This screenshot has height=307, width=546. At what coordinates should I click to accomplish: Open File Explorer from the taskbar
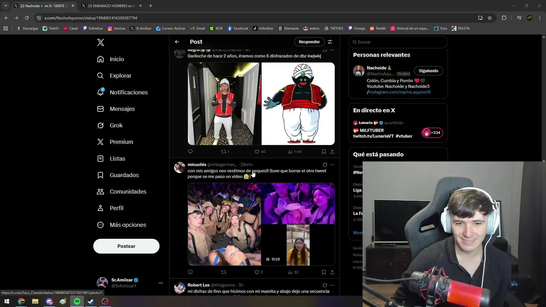[35, 301]
